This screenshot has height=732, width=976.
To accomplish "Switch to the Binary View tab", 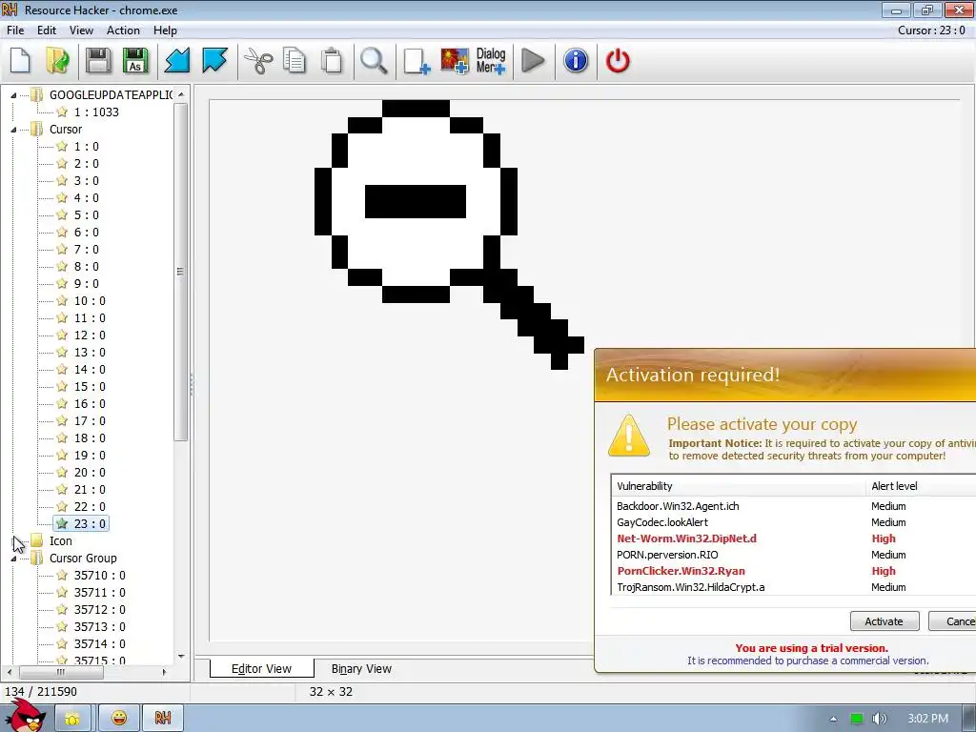I will coord(361,668).
